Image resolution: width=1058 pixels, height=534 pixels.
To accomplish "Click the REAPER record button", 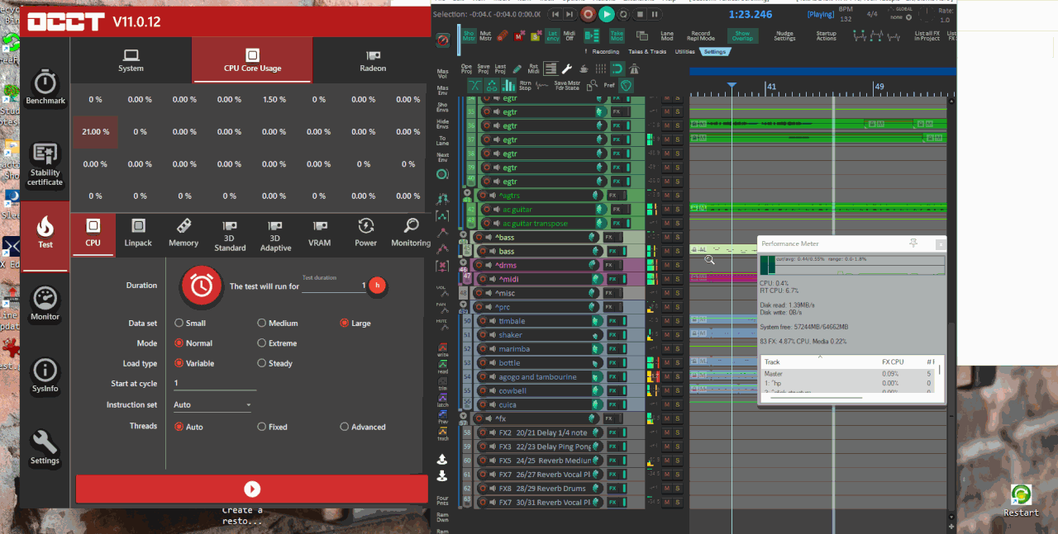I will pos(588,14).
